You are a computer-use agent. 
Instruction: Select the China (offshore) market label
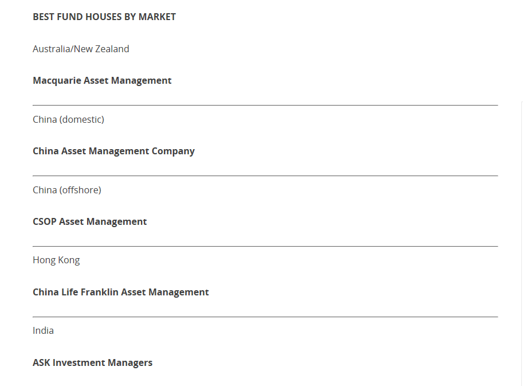tap(66, 190)
